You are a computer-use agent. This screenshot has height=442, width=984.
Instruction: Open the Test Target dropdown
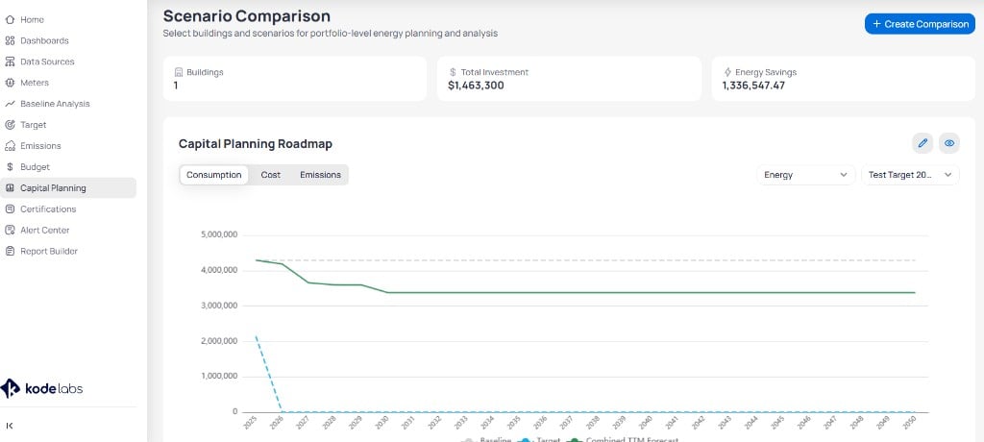(910, 175)
